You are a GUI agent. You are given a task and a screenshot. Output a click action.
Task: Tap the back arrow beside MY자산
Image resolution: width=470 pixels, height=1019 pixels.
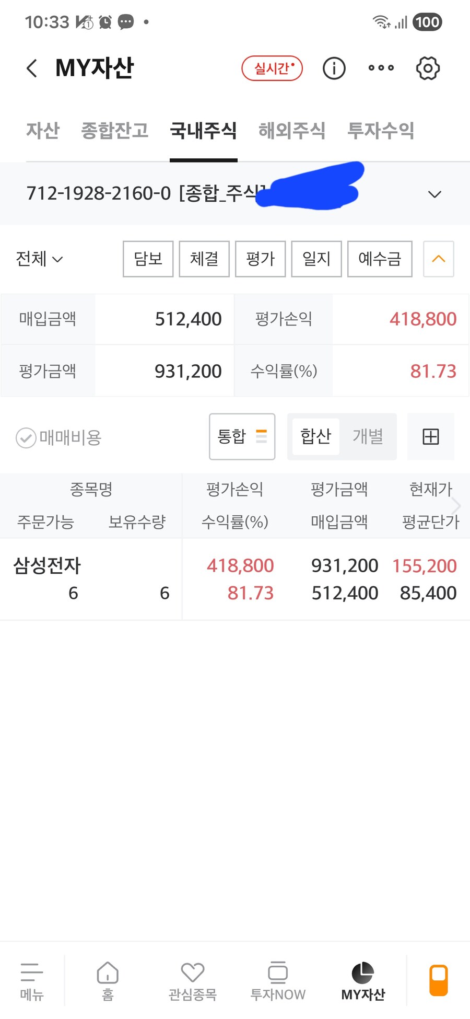[x=32, y=68]
